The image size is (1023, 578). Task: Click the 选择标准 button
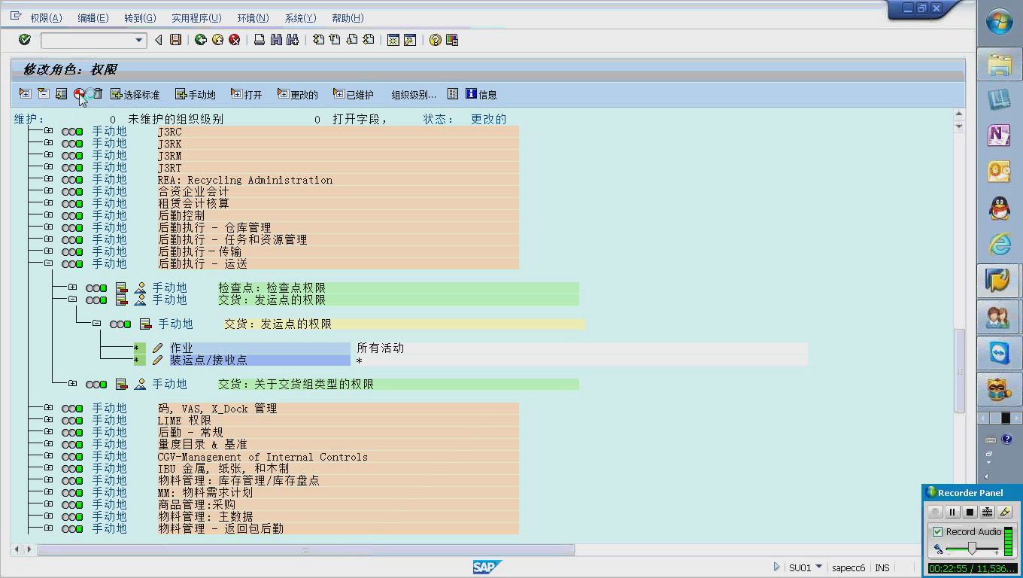[x=135, y=94]
